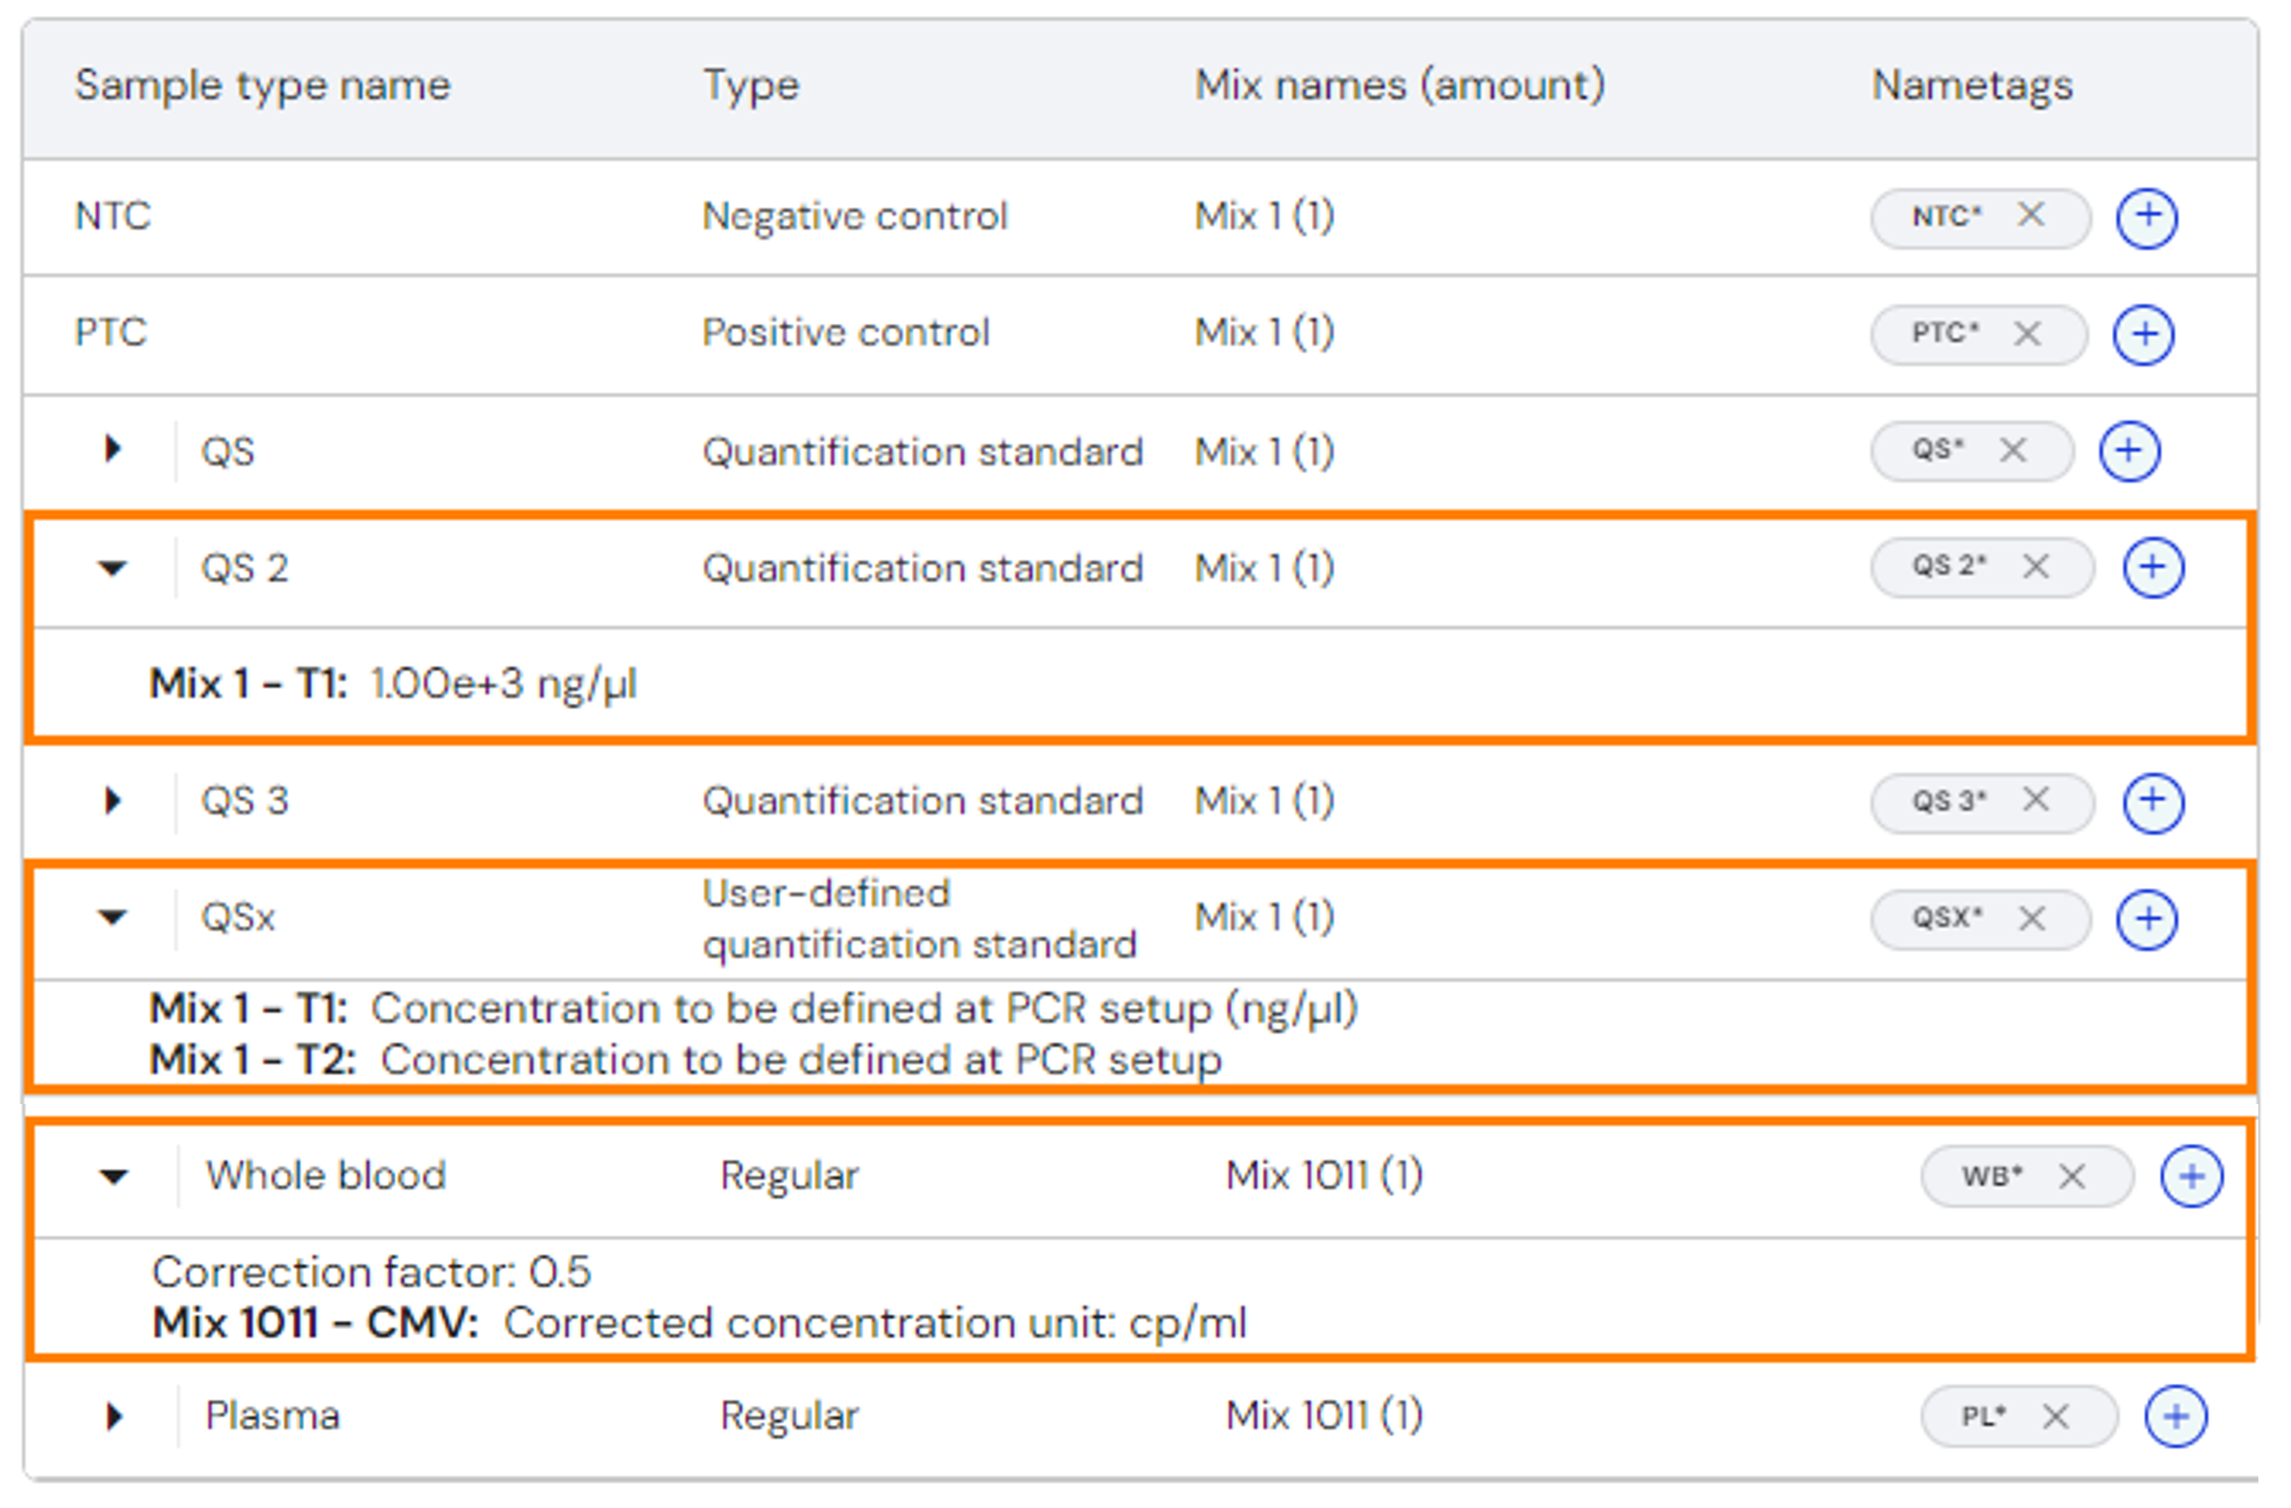
Task: Click the Type column header
Action: (x=750, y=86)
